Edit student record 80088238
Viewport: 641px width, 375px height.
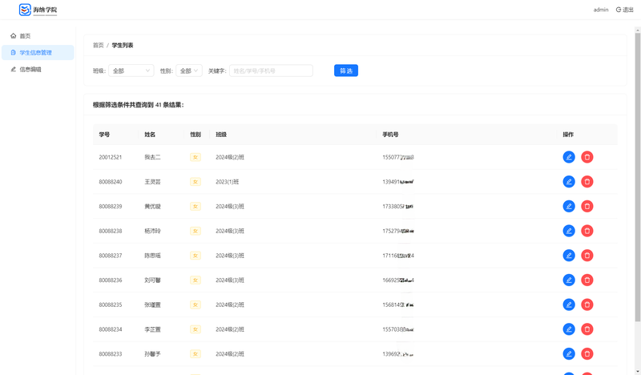[x=569, y=231]
